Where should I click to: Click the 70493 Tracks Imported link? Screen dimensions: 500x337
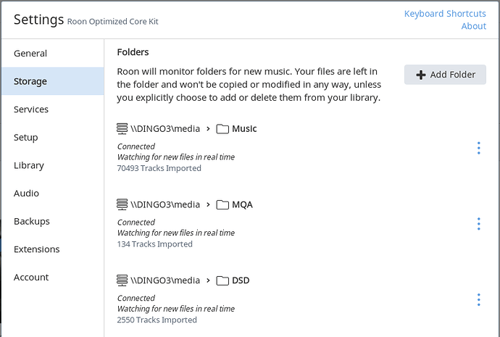(x=159, y=168)
